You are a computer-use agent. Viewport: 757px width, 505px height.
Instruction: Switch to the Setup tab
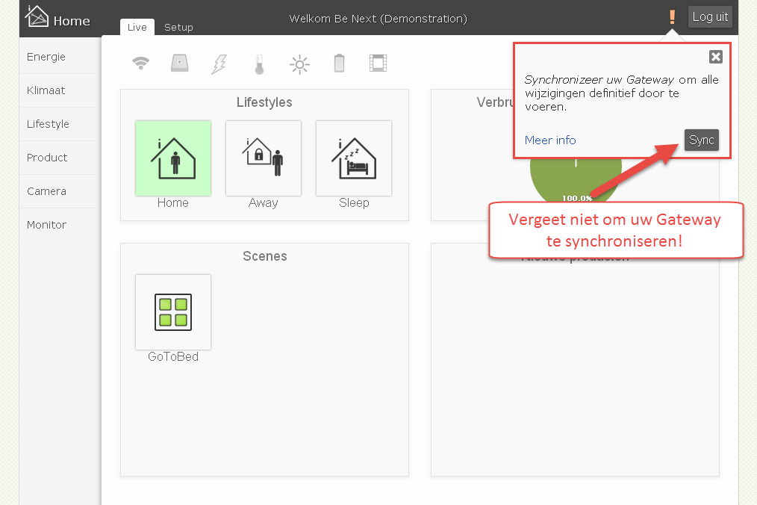point(178,28)
